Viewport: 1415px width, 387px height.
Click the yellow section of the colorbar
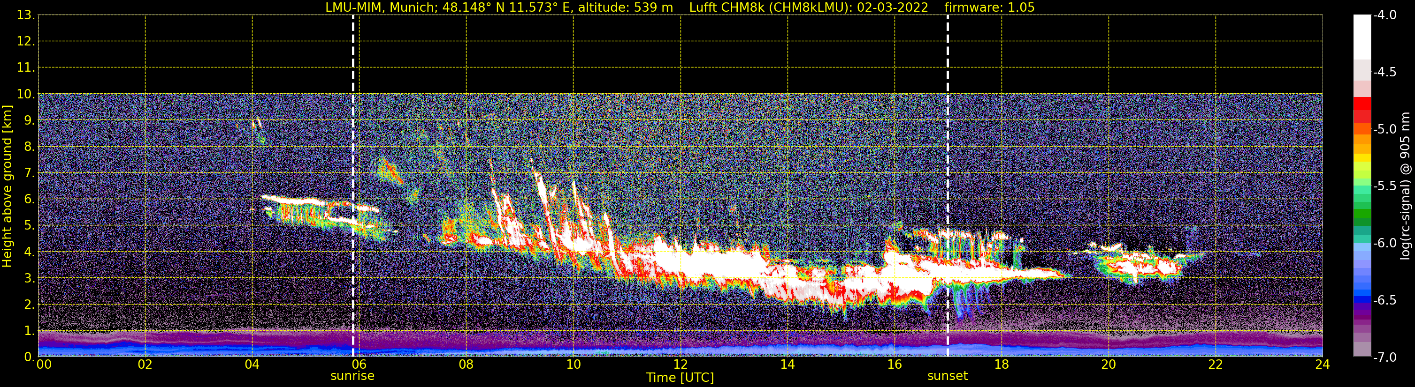(x=1361, y=158)
